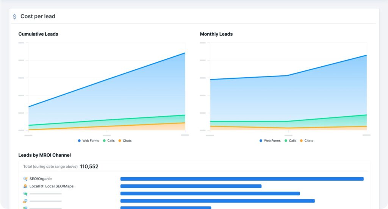388x209 pixels.
Task: Toggle Calls legend in Cumulative Leads chart
Action: [x=109, y=141]
